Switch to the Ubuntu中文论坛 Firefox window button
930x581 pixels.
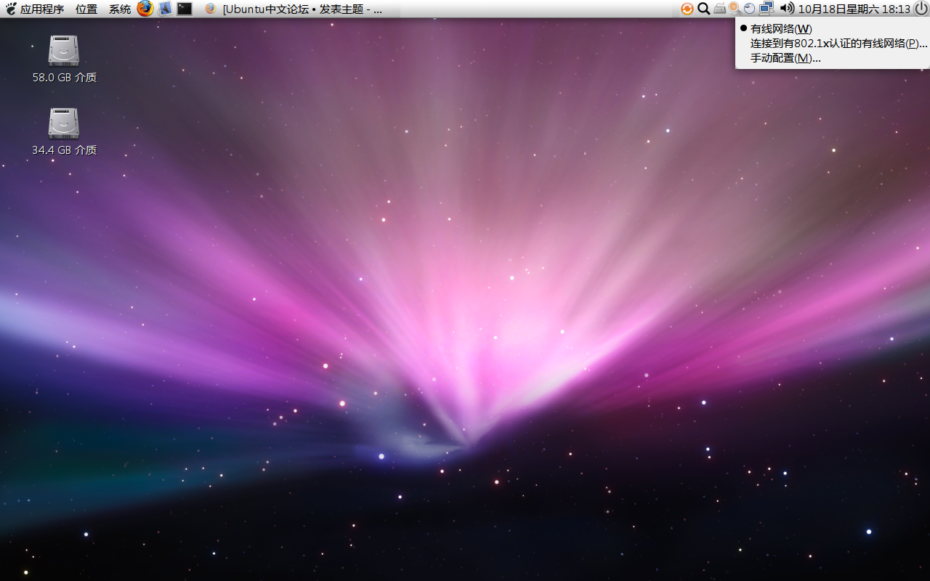[299, 9]
